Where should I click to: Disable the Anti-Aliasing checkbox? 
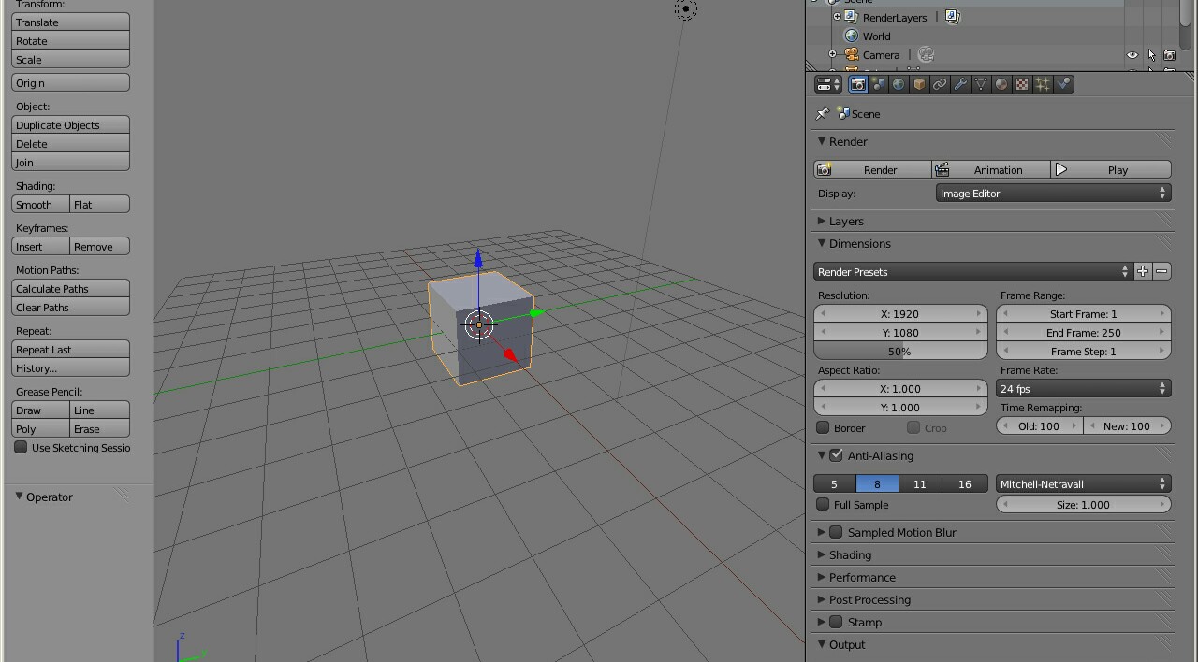pyautogui.click(x=837, y=455)
